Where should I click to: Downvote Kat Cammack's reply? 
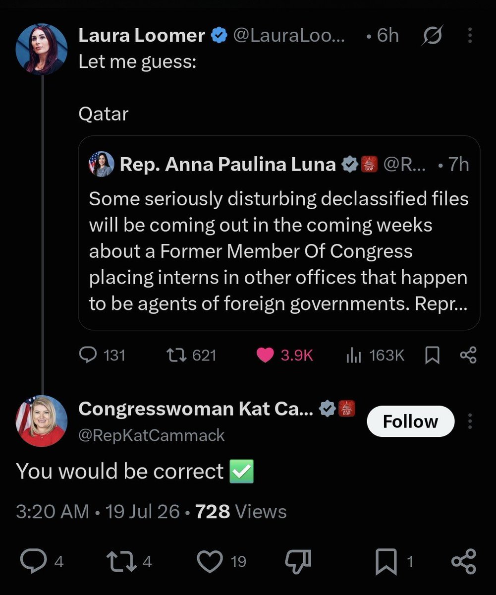tap(299, 561)
